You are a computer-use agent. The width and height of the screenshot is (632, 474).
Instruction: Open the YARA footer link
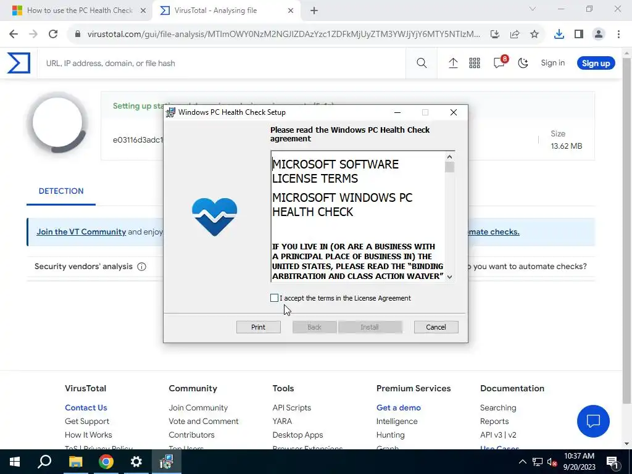click(282, 421)
